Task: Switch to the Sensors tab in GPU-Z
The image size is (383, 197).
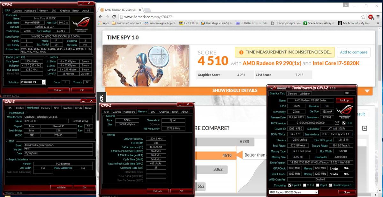Action: pos(292,94)
